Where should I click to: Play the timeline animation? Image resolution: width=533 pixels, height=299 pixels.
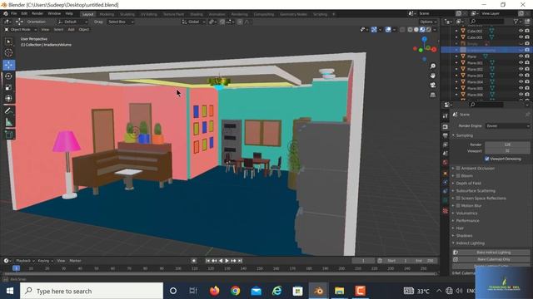(227, 260)
